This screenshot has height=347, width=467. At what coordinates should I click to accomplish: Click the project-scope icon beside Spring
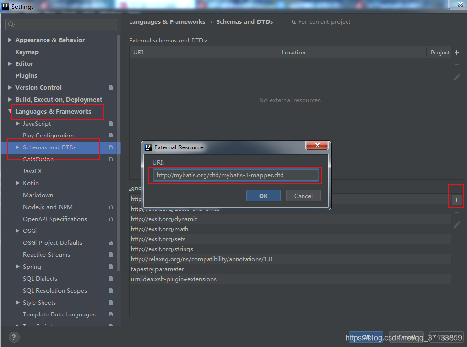110,266
